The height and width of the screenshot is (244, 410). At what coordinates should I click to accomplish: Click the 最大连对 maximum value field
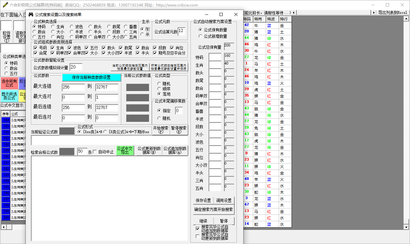pyautogui.click(x=107, y=97)
